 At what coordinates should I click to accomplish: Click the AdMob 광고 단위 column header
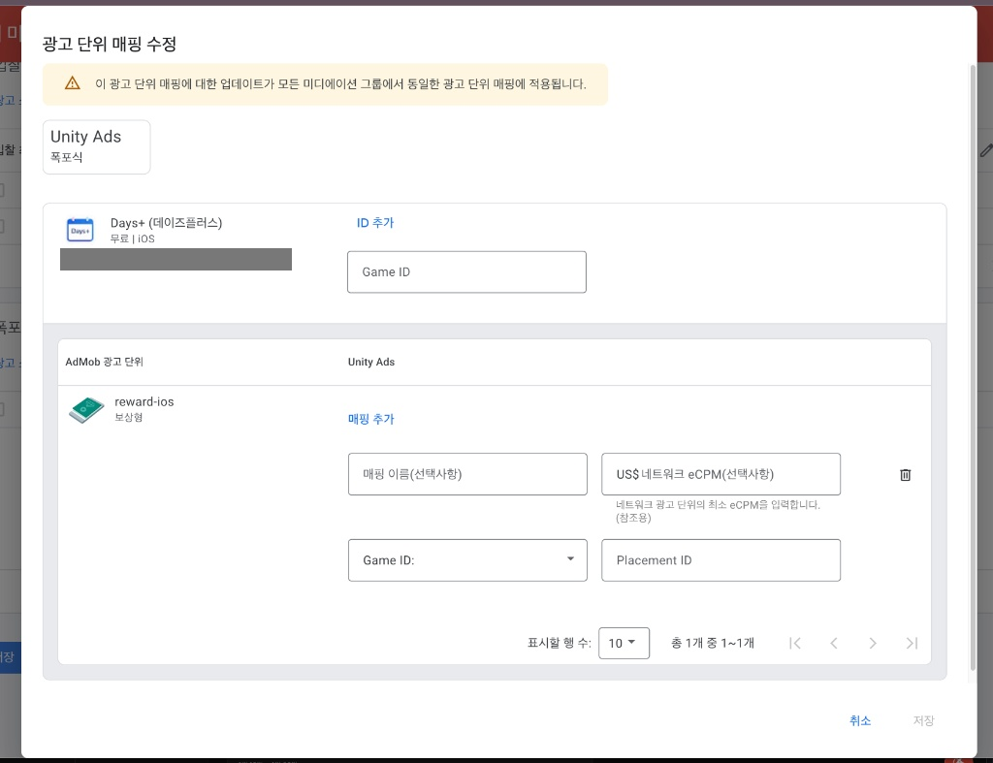[x=105, y=362]
